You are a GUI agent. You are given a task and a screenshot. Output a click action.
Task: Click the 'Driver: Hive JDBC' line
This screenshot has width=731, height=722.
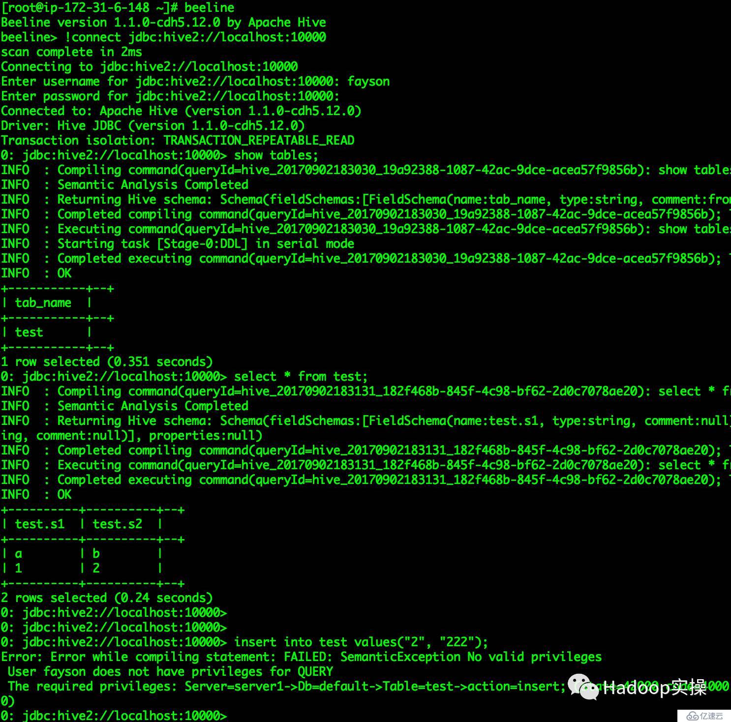(x=153, y=125)
